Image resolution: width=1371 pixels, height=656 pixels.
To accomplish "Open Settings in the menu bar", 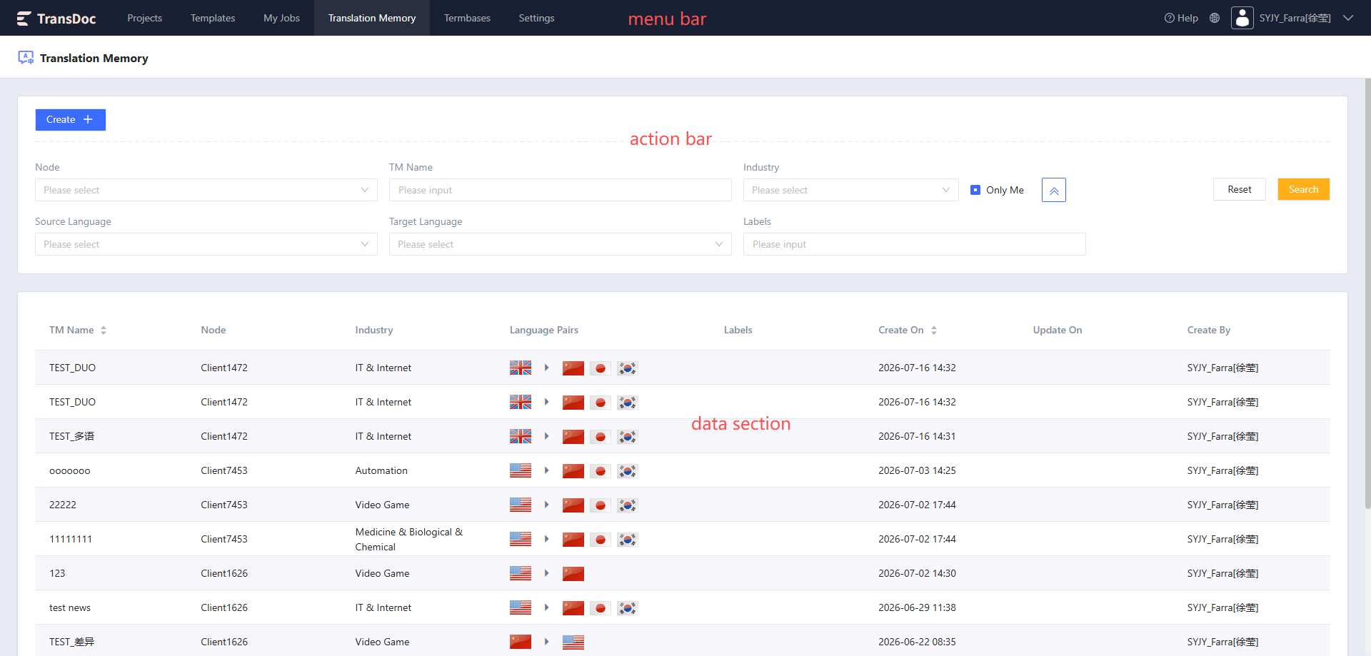I will click(537, 18).
